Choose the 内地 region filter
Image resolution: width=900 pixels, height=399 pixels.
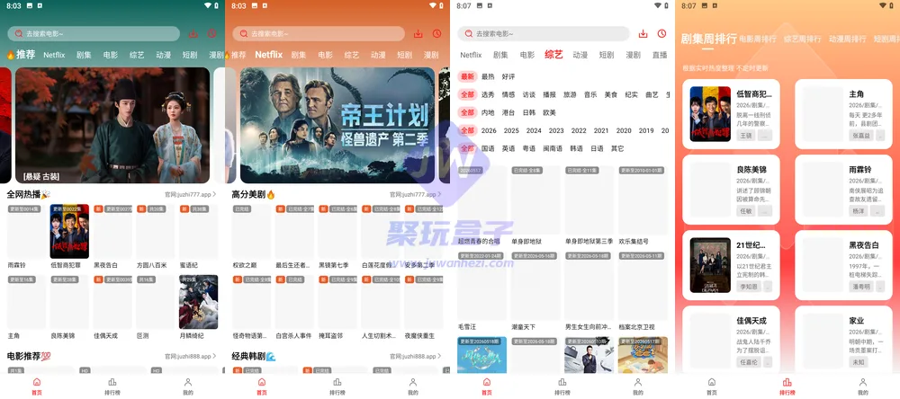pyautogui.click(x=488, y=112)
